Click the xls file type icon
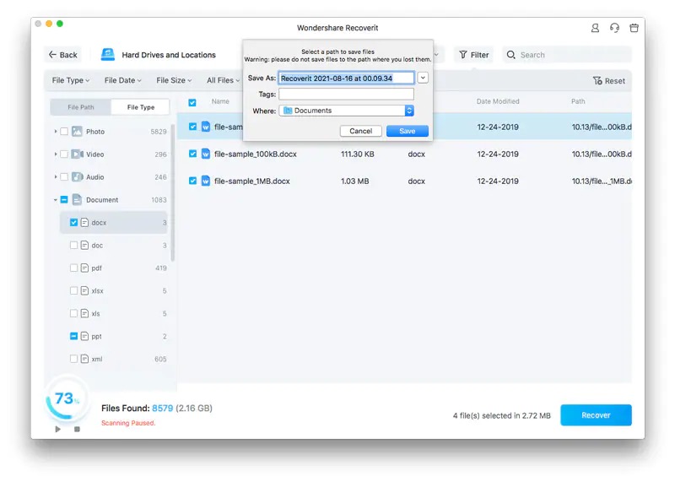 coord(84,313)
